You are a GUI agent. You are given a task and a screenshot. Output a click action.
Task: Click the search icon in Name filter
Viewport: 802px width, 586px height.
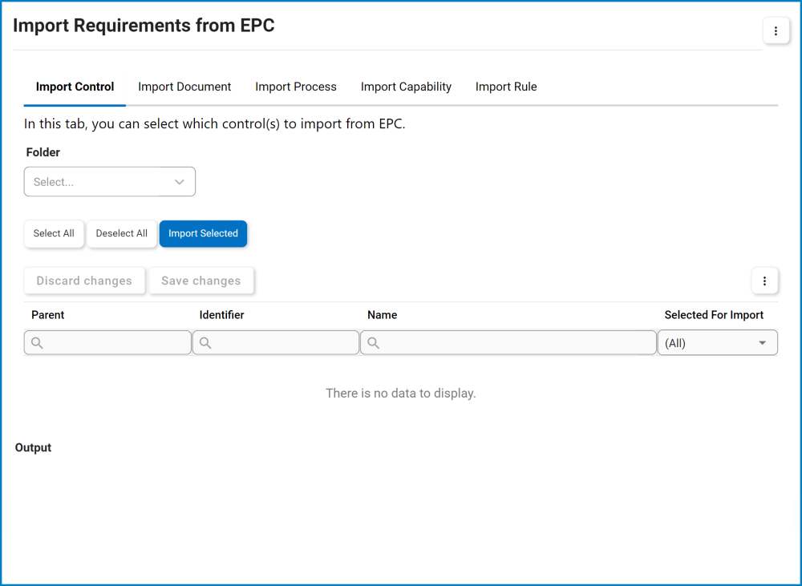coord(372,342)
